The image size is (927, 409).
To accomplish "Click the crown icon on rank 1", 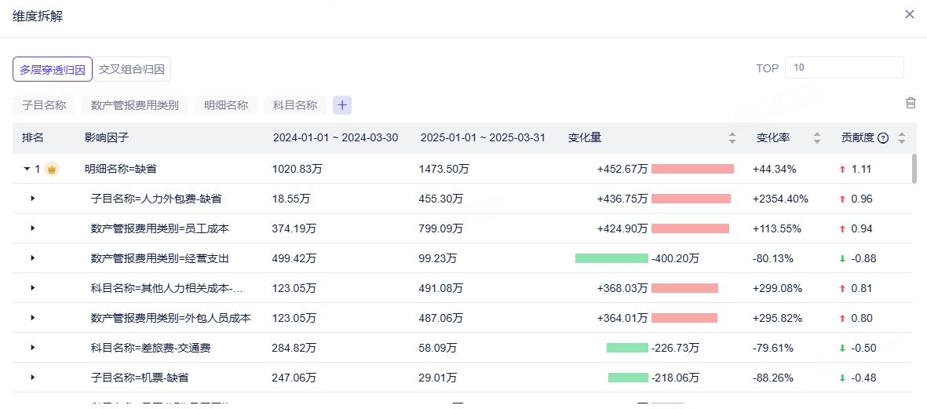I will (52, 169).
